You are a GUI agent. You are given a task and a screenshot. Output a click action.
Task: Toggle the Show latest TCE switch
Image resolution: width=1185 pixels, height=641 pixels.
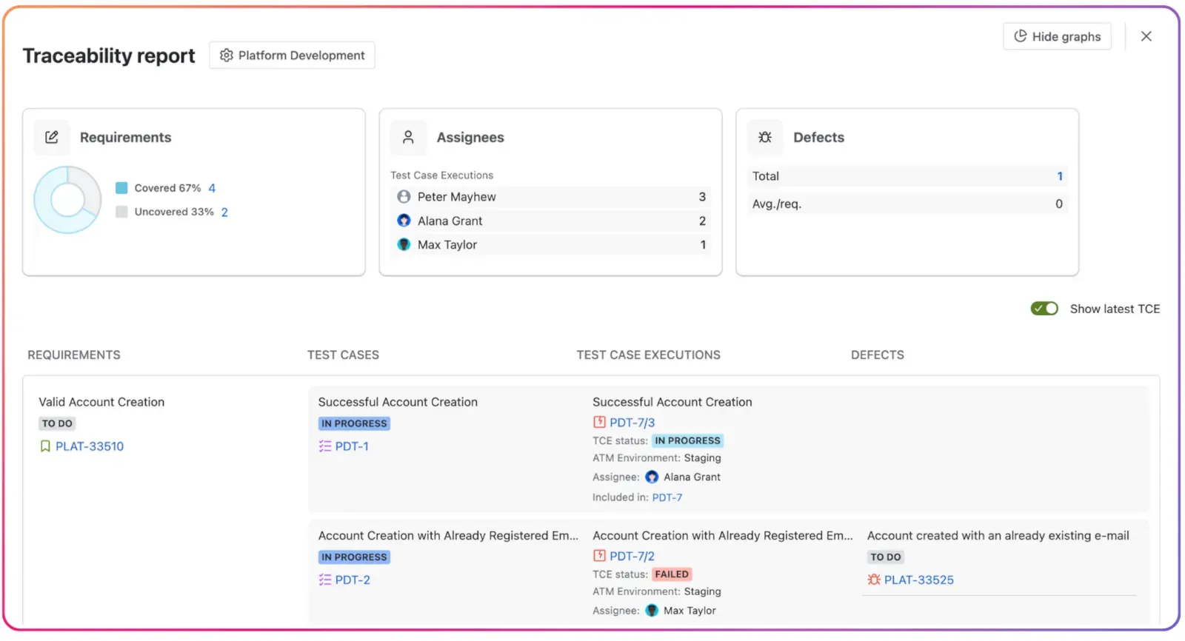(x=1044, y=309)
